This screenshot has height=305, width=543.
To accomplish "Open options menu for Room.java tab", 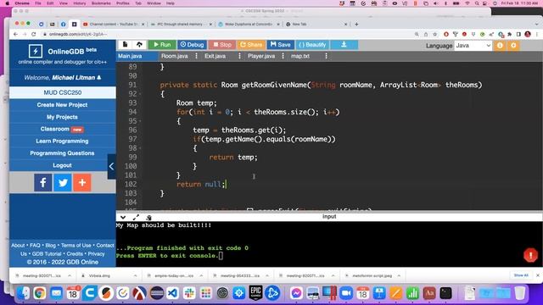I will pos(196,56).
